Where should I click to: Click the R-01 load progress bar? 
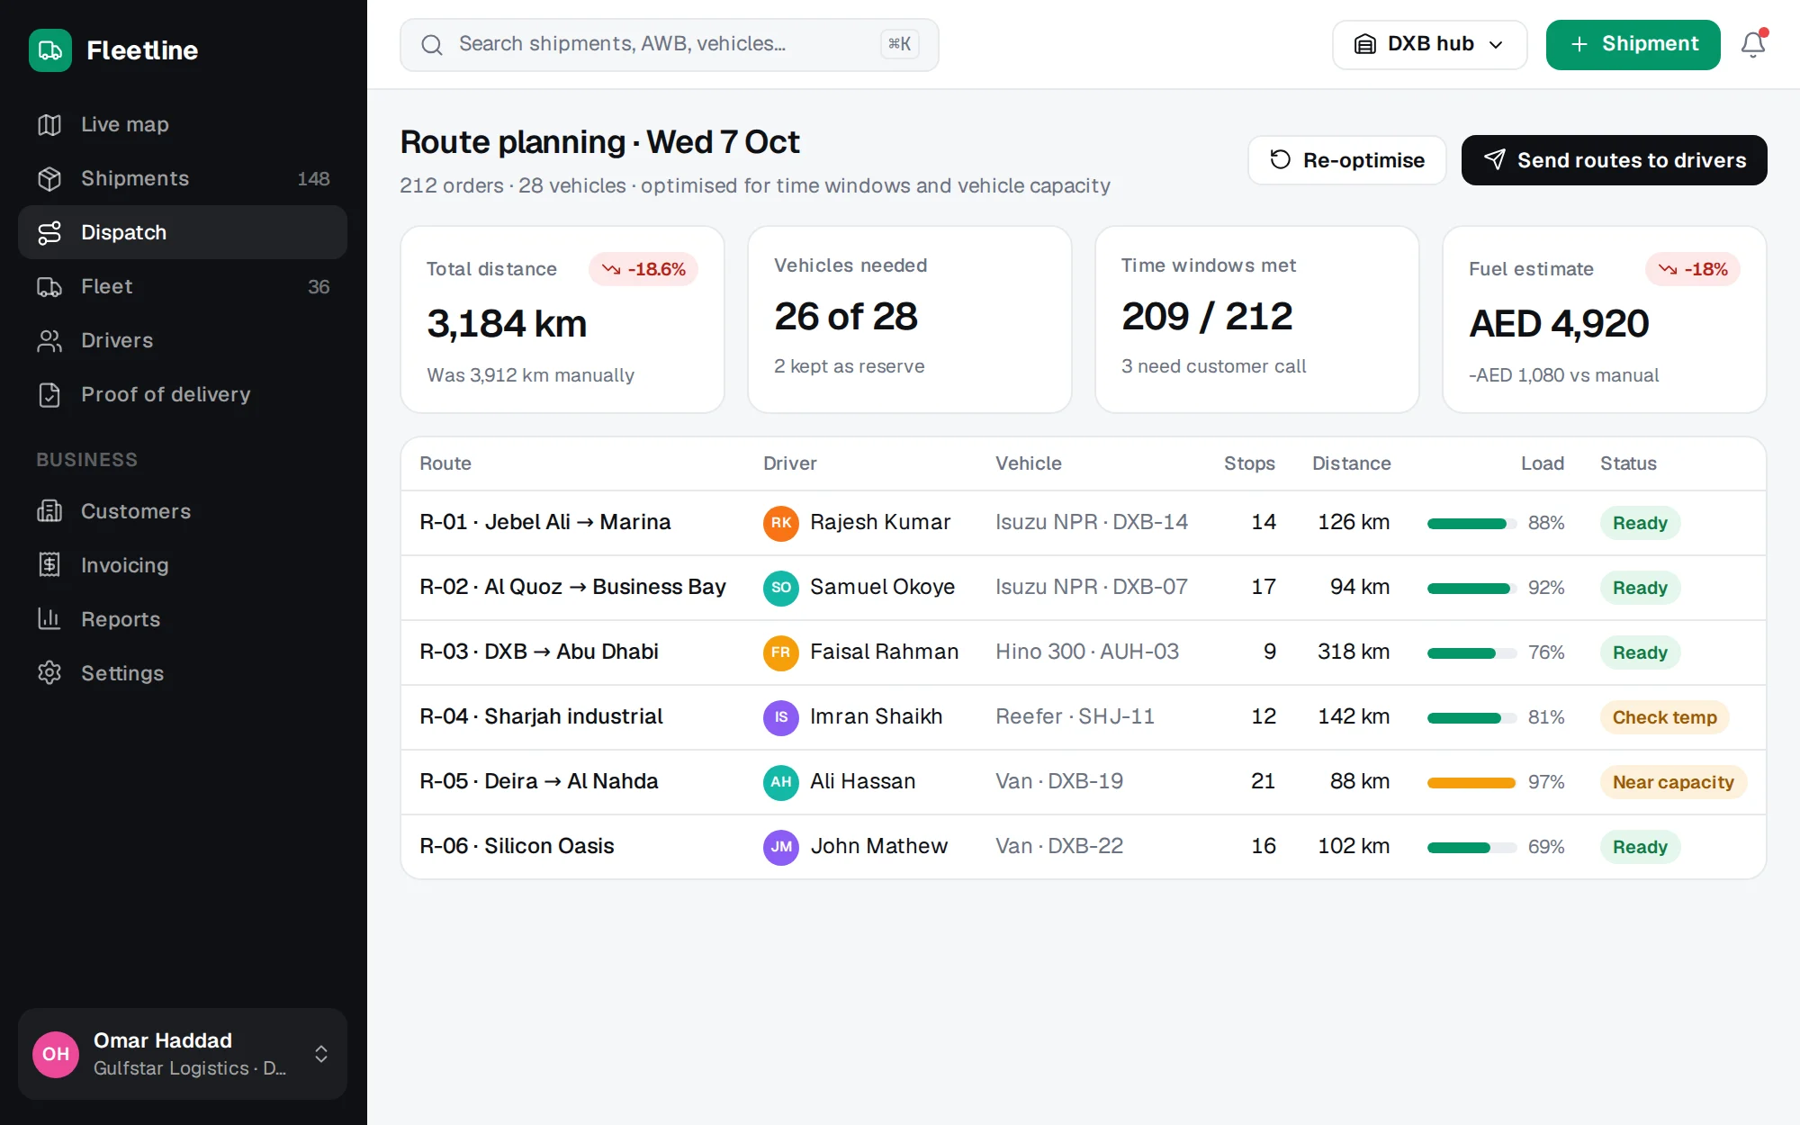pos(1471,523)
